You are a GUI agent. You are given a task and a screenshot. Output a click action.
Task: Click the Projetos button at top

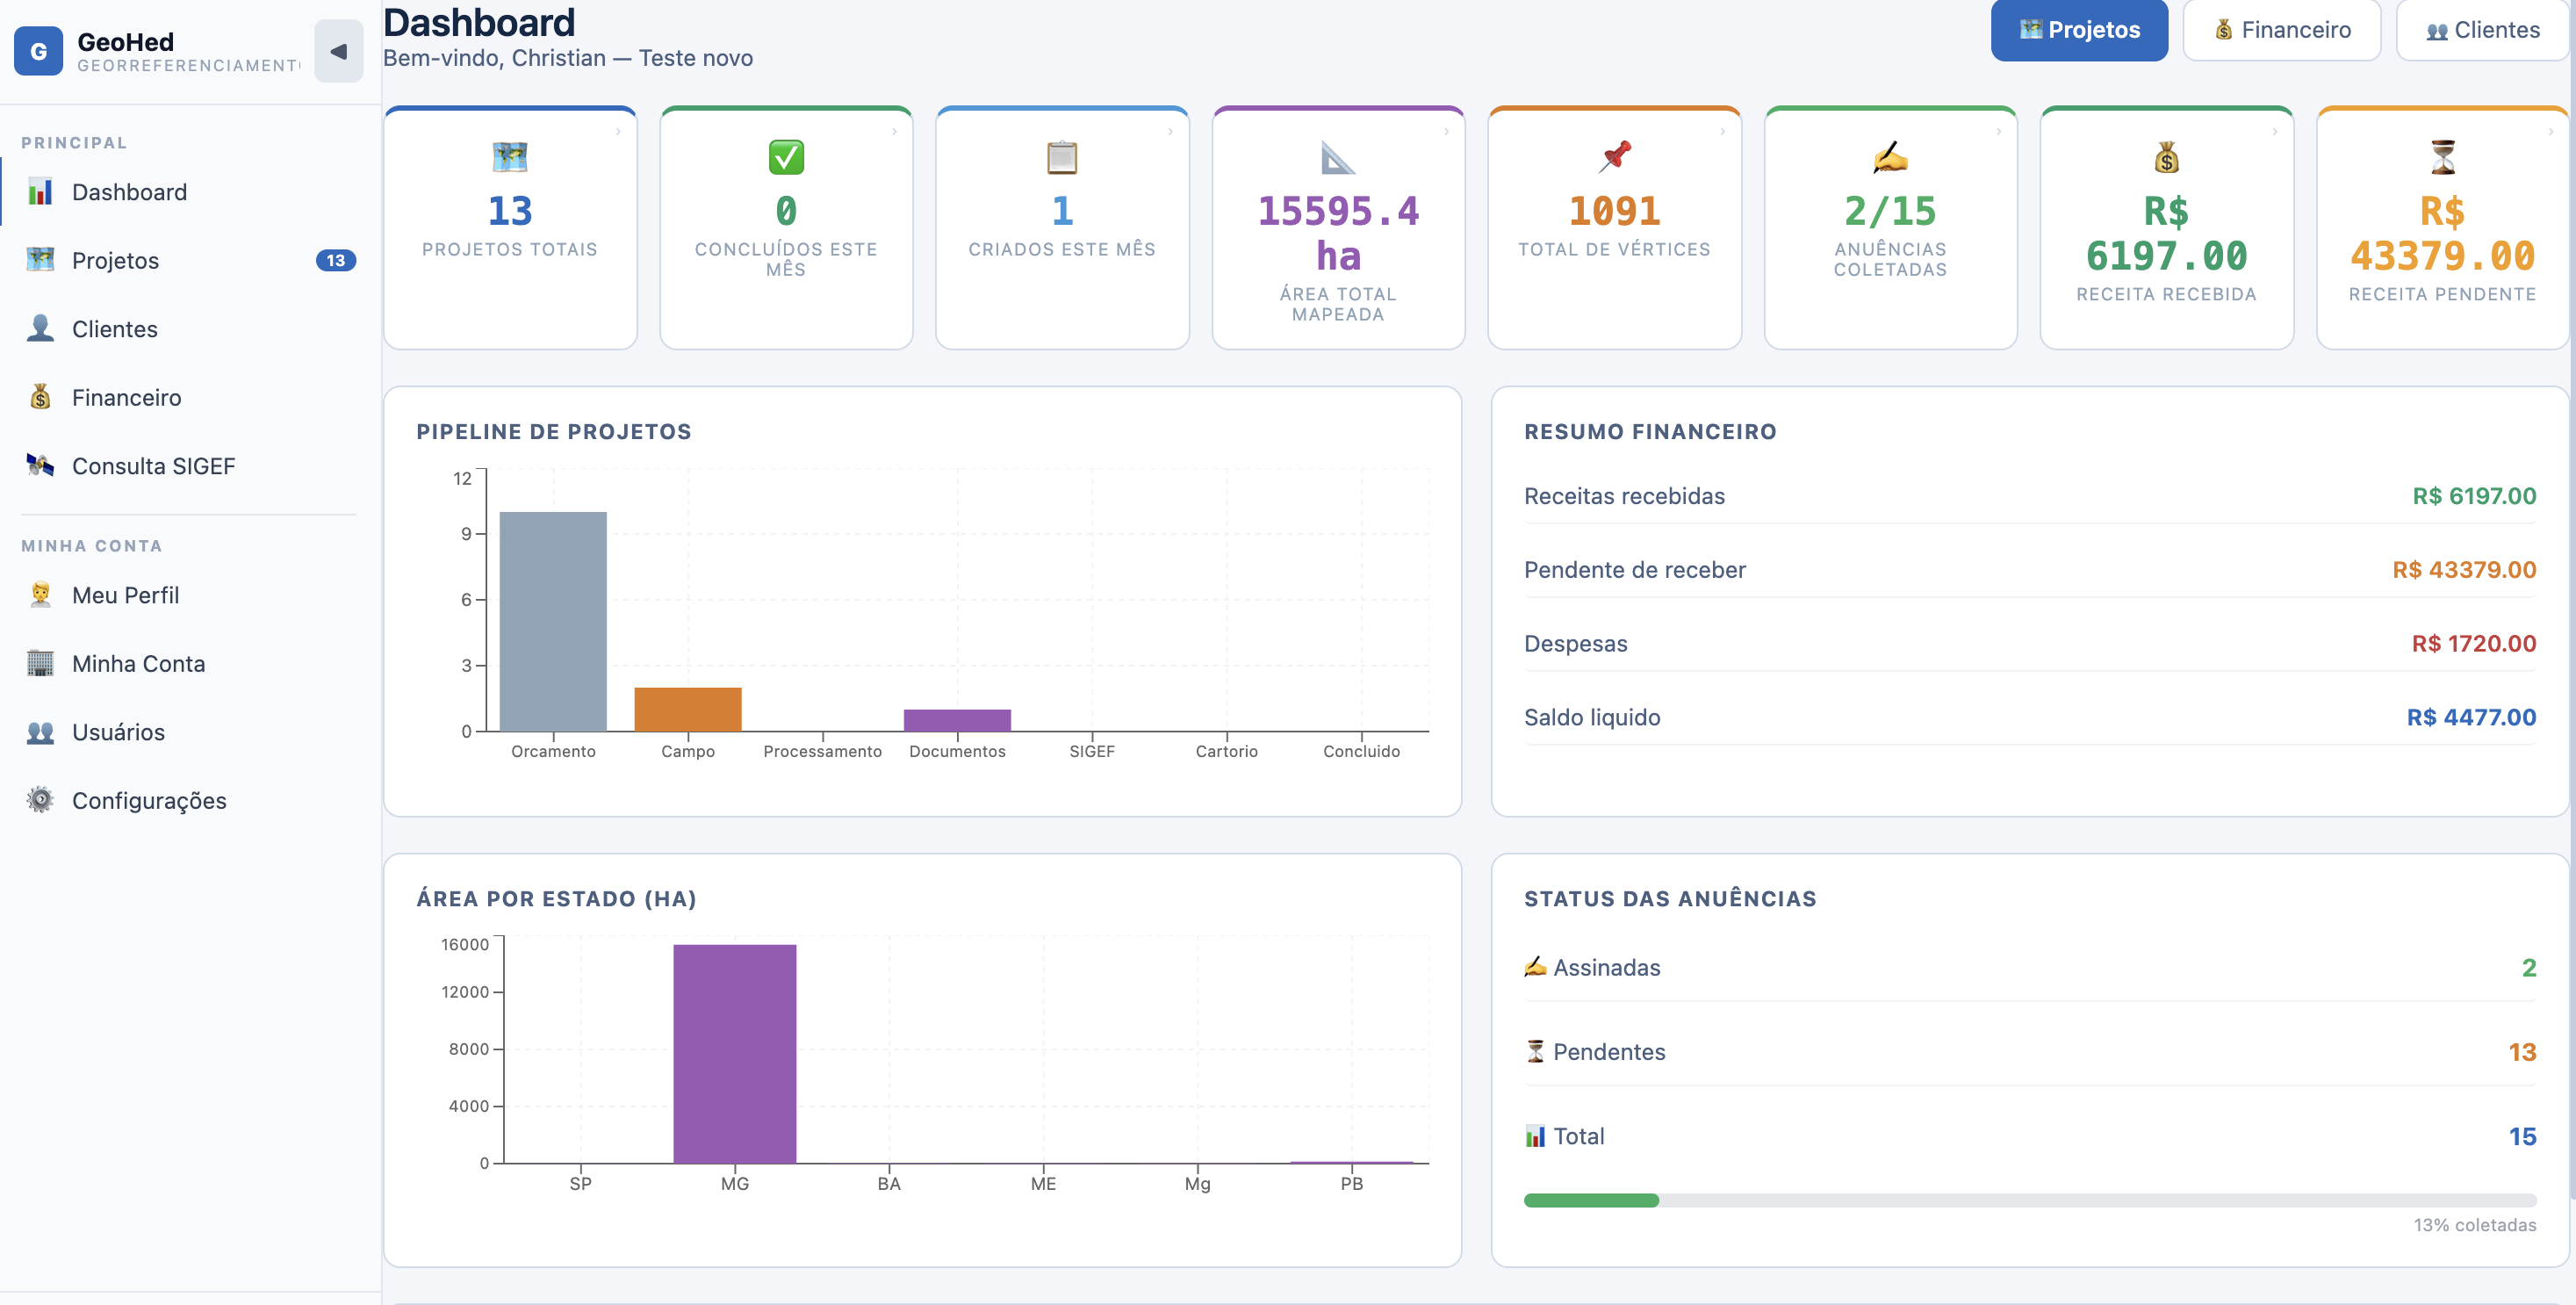(x=2079, y=30)
